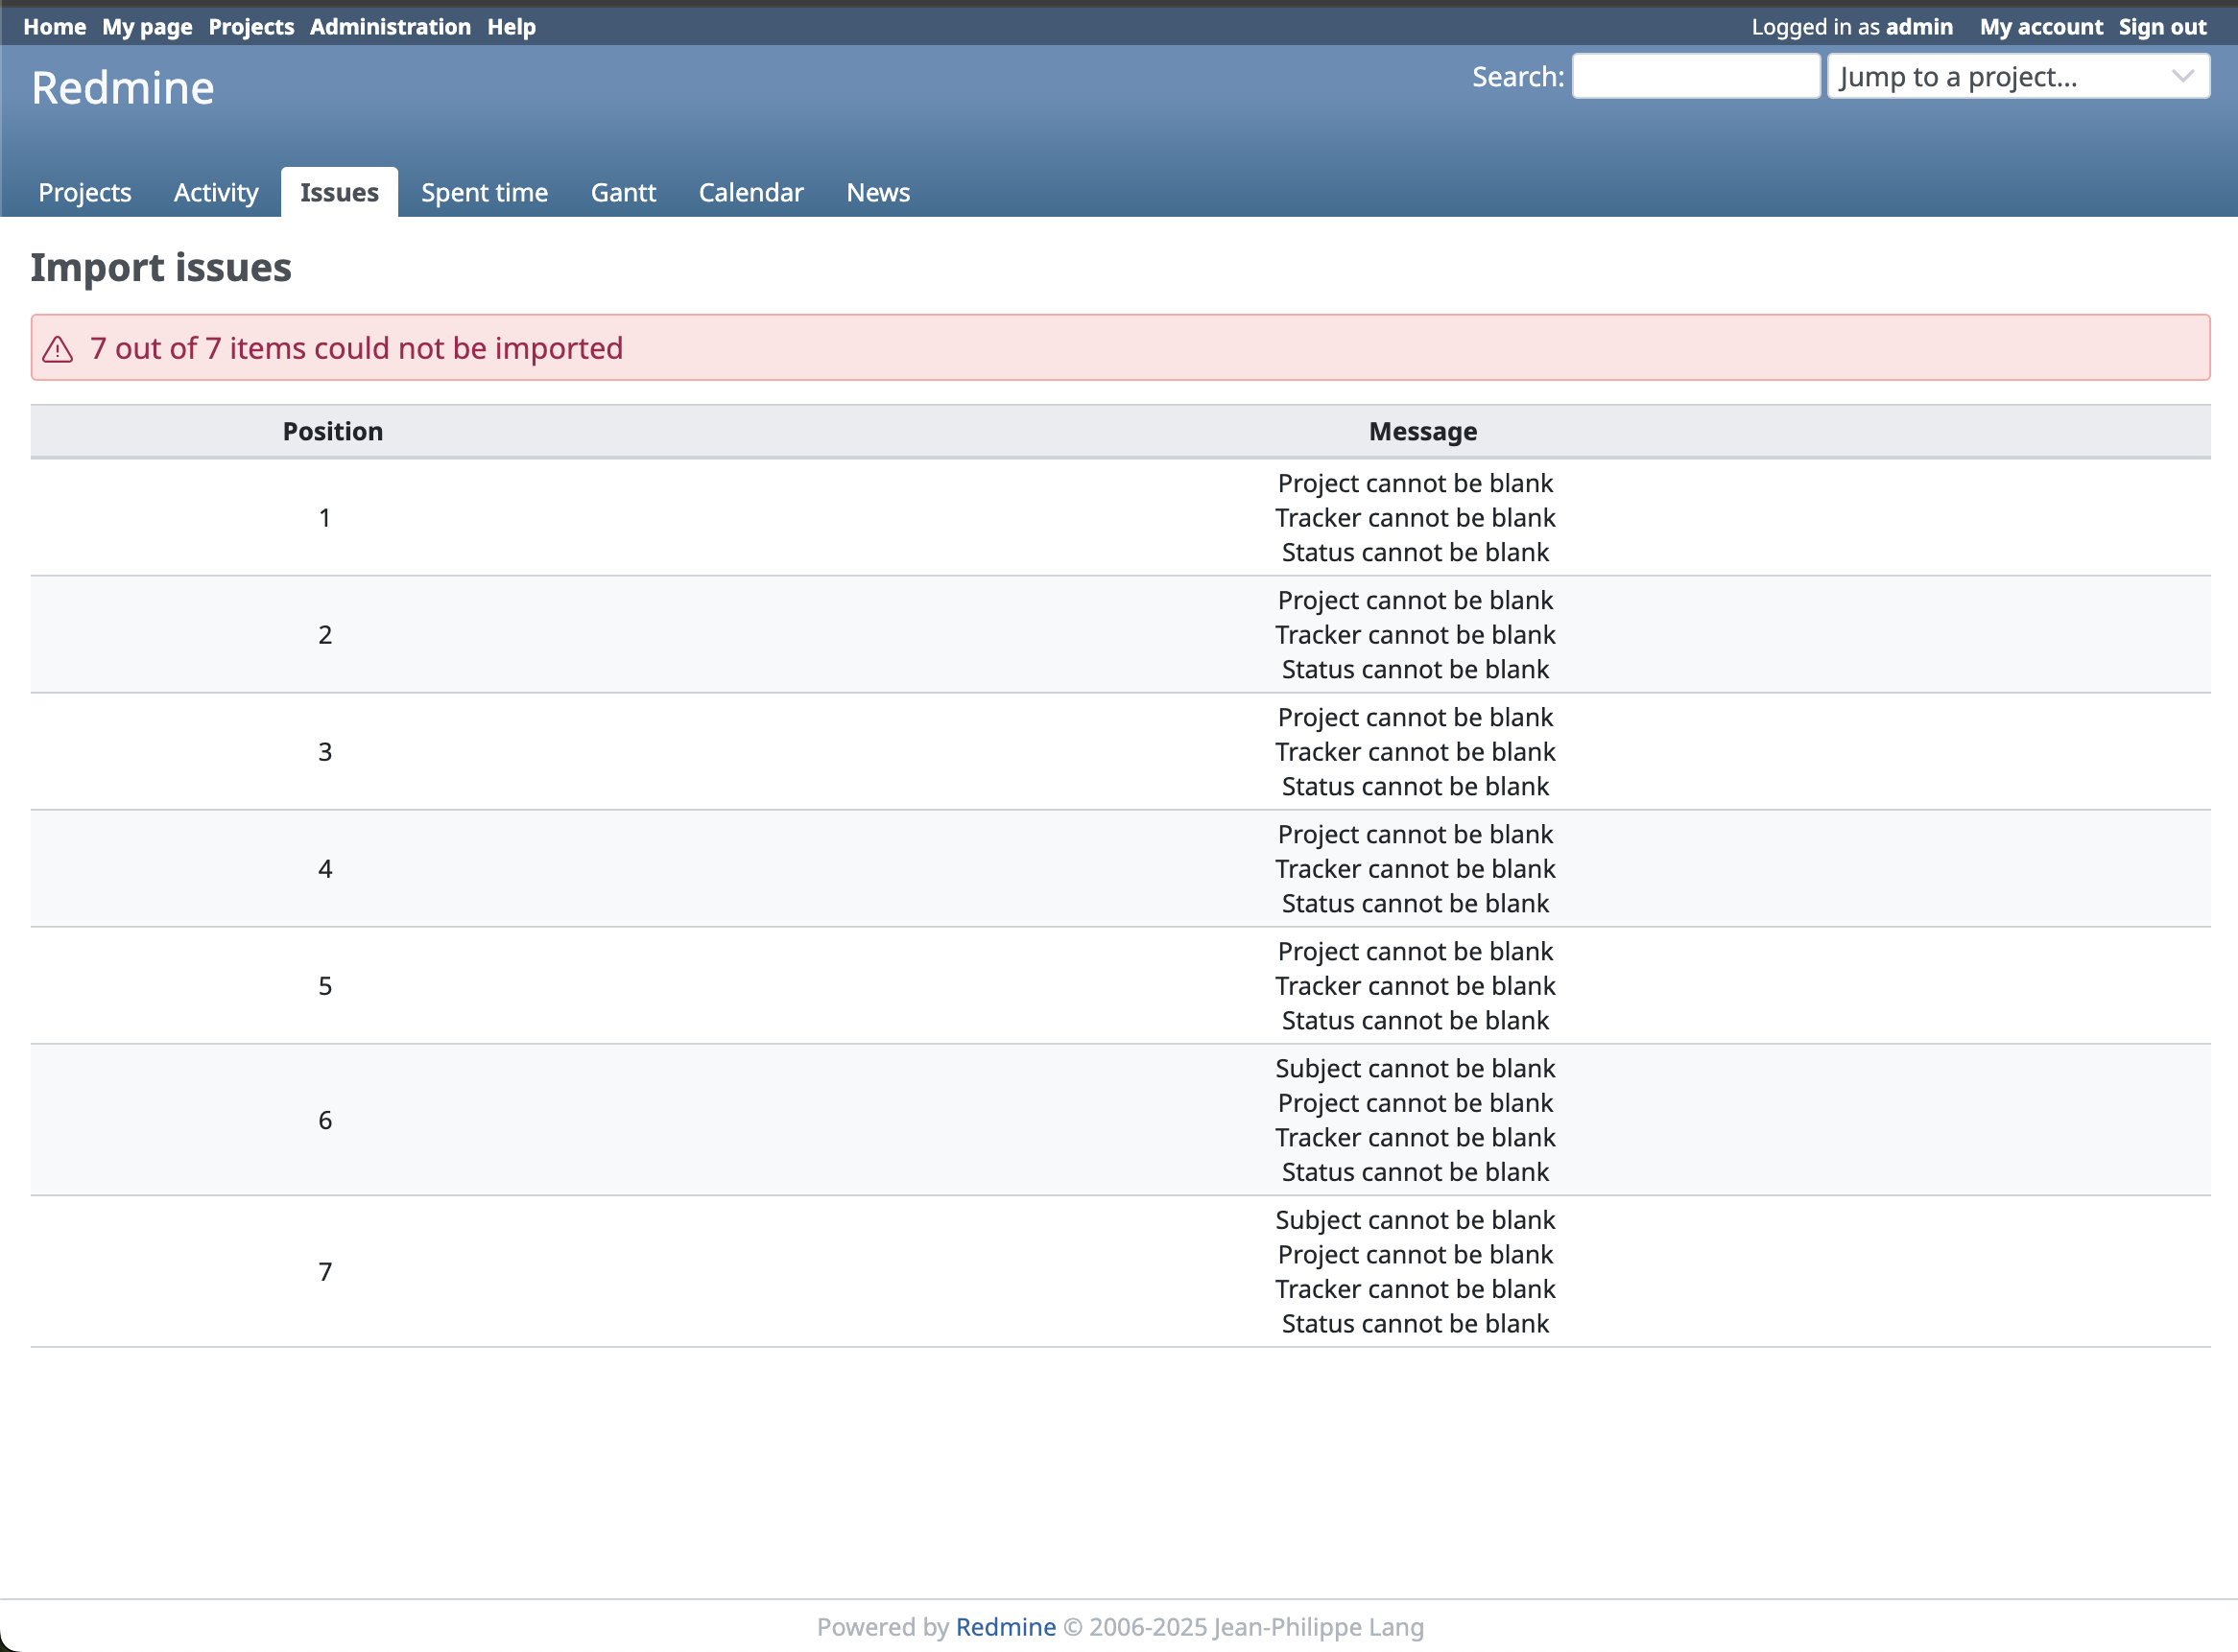The height and width of the screenshot is (1652, 2238).
Task: Click the Help link in the top menu
Action: [x=512, y=27]
